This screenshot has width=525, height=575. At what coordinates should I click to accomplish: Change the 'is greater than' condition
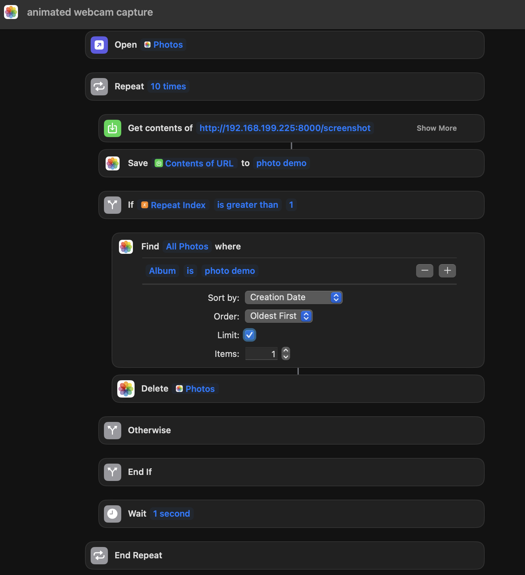(247, 205)
